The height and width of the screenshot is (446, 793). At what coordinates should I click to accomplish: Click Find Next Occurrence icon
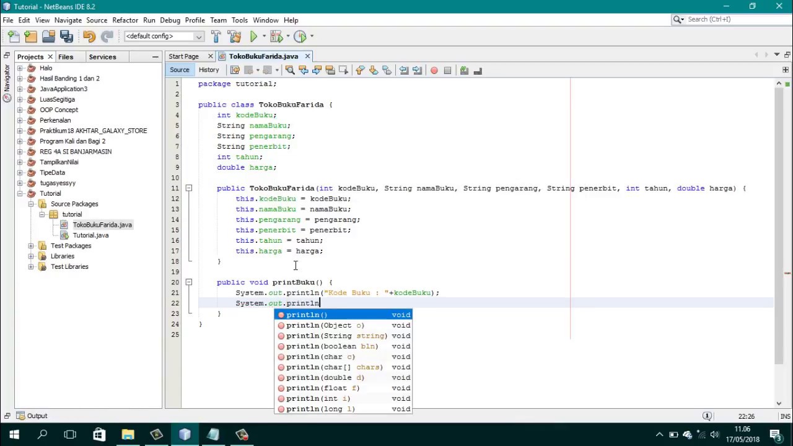tap(317, 70)
